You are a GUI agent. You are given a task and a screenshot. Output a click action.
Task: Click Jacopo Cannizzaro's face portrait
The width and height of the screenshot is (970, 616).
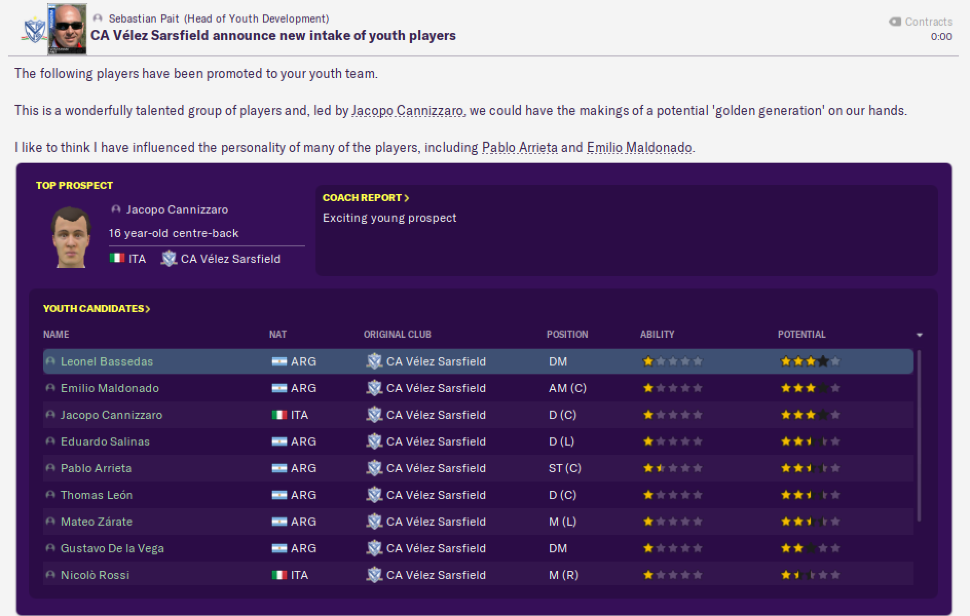[71, 237]
